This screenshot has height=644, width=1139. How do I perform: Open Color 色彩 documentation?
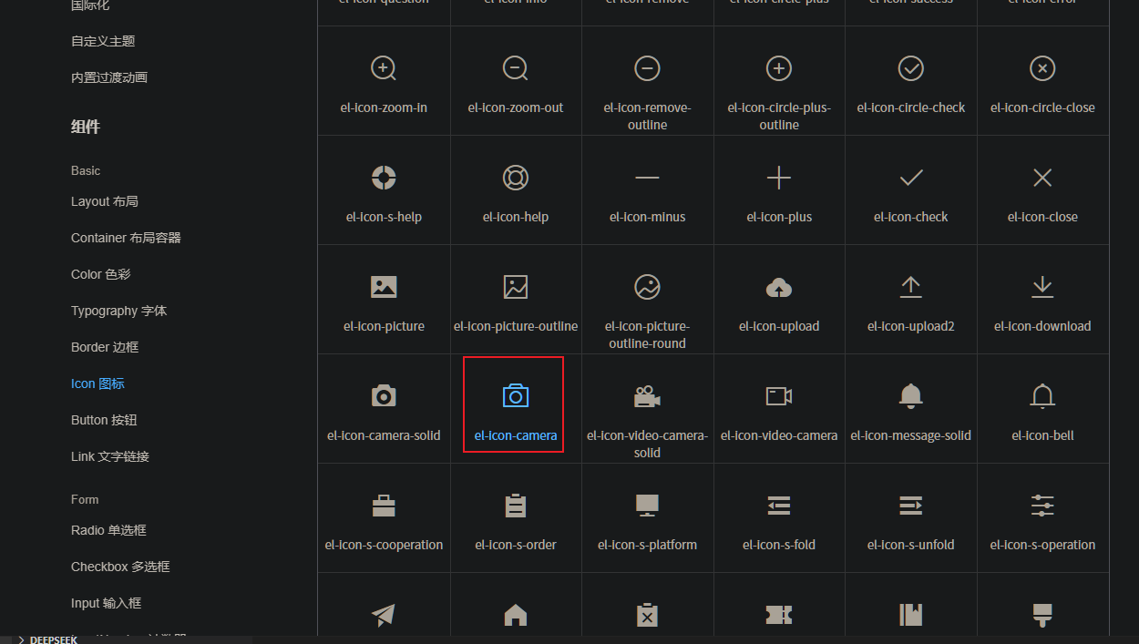tap(100, 274)
